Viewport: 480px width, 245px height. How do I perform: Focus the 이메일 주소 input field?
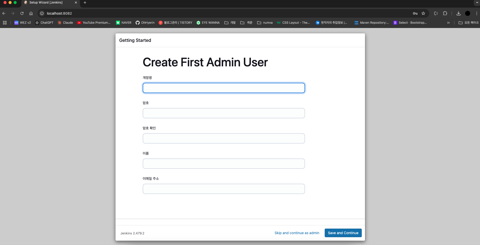224,189
